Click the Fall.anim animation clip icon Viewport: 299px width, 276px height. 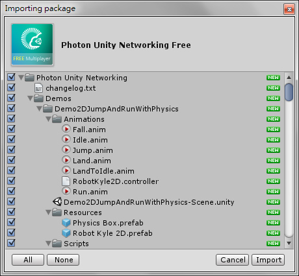66,129
